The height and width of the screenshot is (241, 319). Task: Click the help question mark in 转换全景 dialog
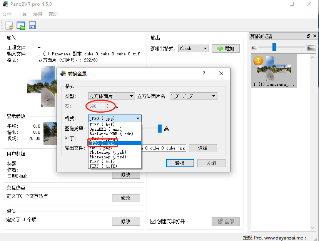pyautogui.click(x=204, y=73)
